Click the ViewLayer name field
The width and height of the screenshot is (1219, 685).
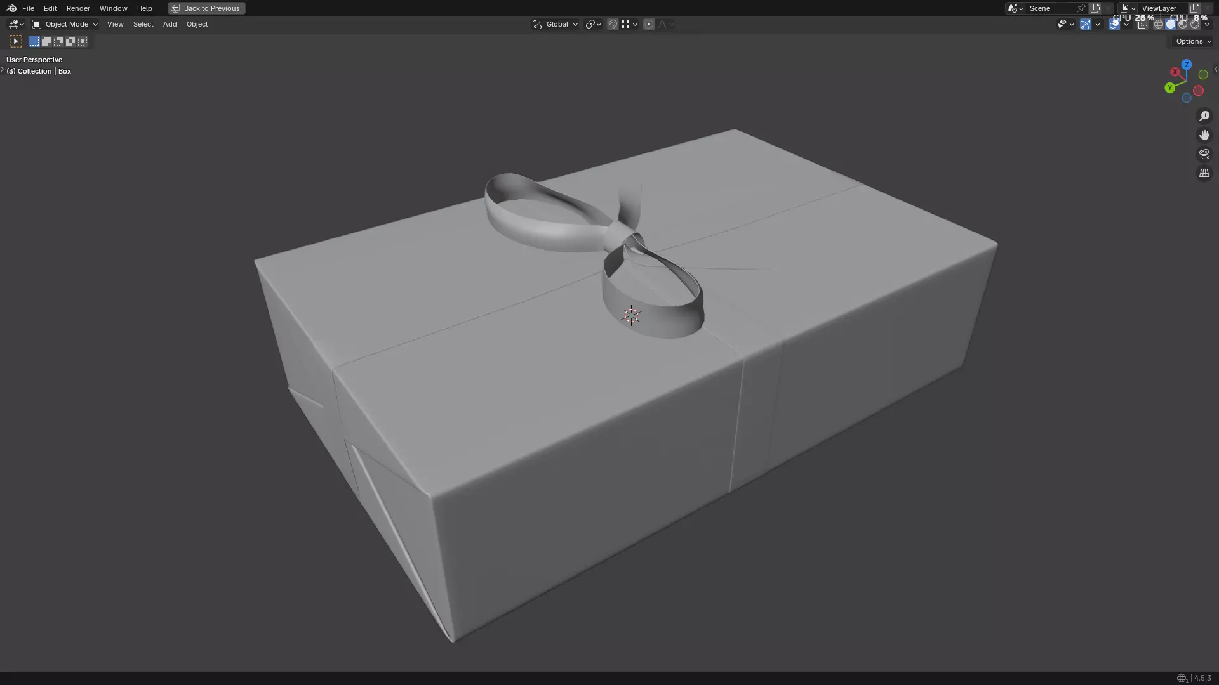click(x=1162, y=8)
